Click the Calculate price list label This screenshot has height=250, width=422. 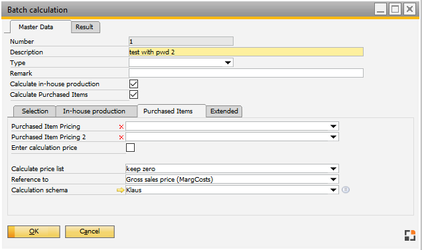point(37,169)
